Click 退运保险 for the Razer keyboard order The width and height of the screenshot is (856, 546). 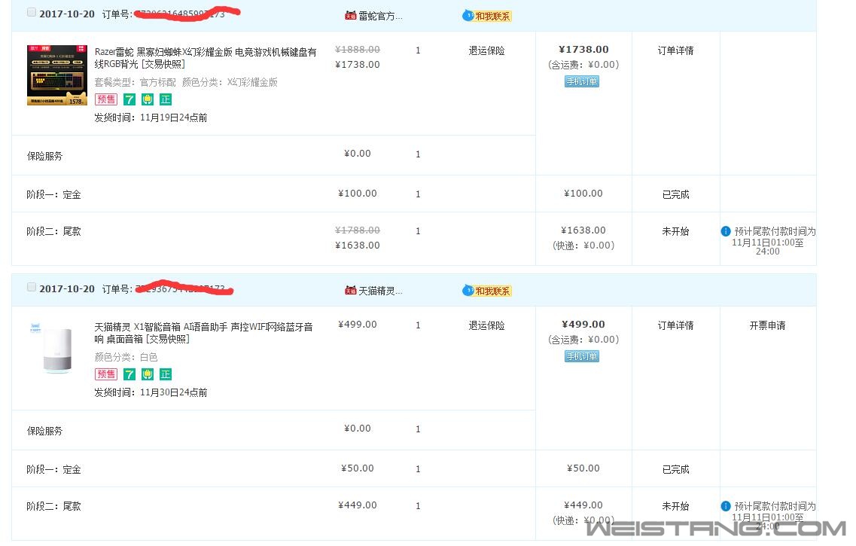[x=486, y=50]
